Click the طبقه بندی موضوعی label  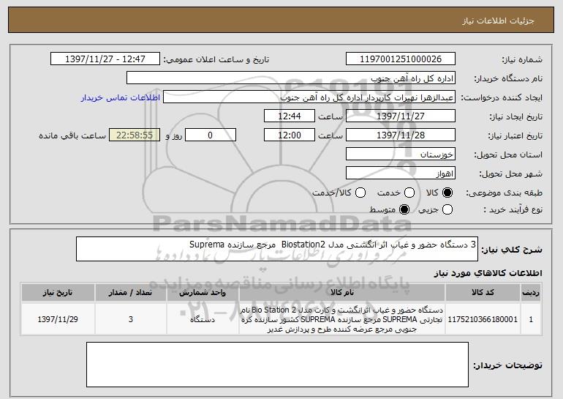coord(504,193)
